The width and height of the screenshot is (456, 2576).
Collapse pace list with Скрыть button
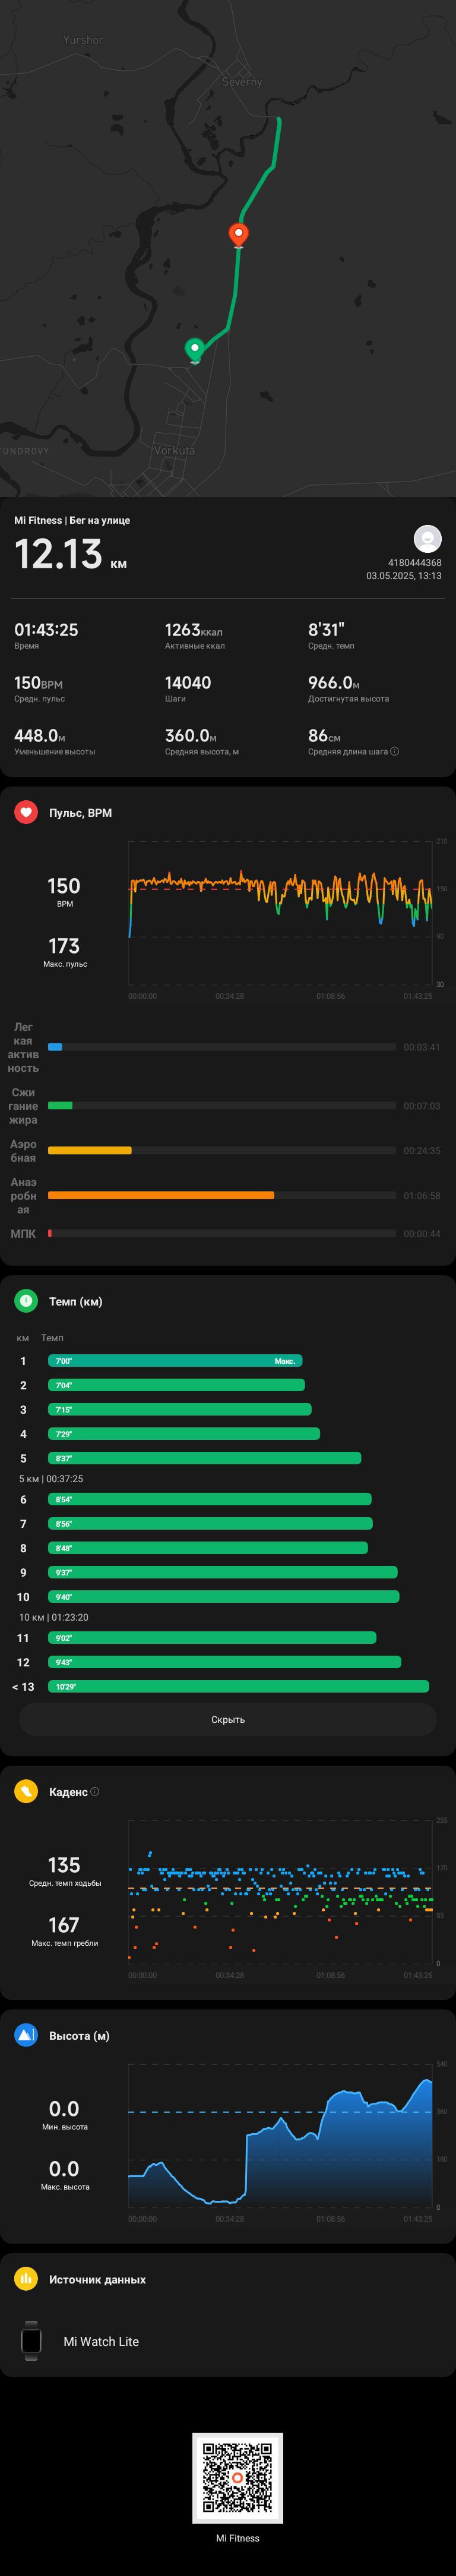click(x=227, y=1719)
